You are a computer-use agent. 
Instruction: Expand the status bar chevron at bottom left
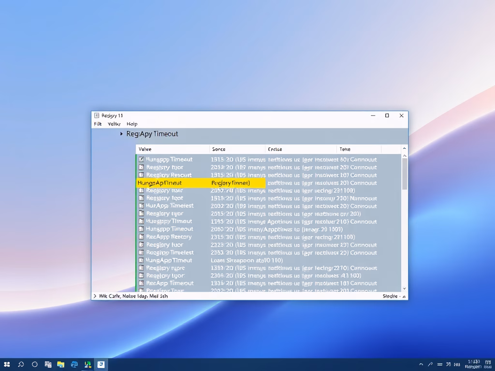click(95, 296)
